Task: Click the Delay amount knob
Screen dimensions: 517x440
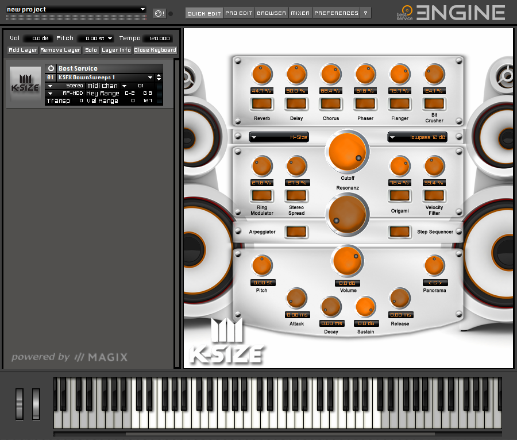Action: click(x=296, y=74)
